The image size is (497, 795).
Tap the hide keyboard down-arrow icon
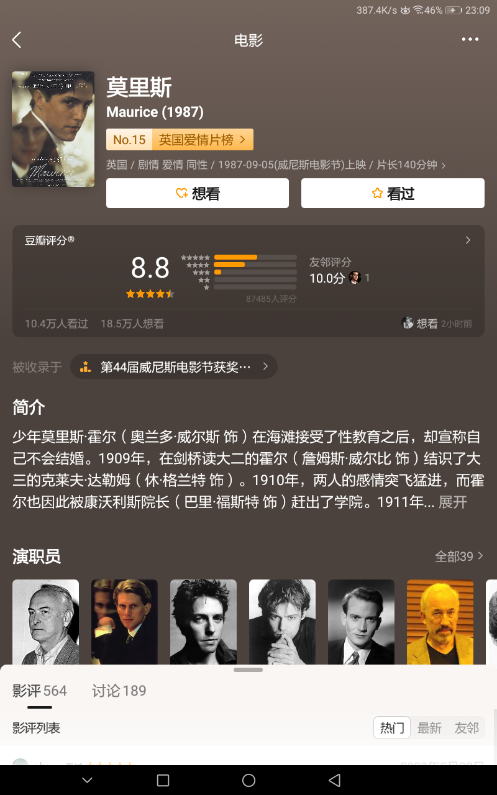click(x=87, y=780)
